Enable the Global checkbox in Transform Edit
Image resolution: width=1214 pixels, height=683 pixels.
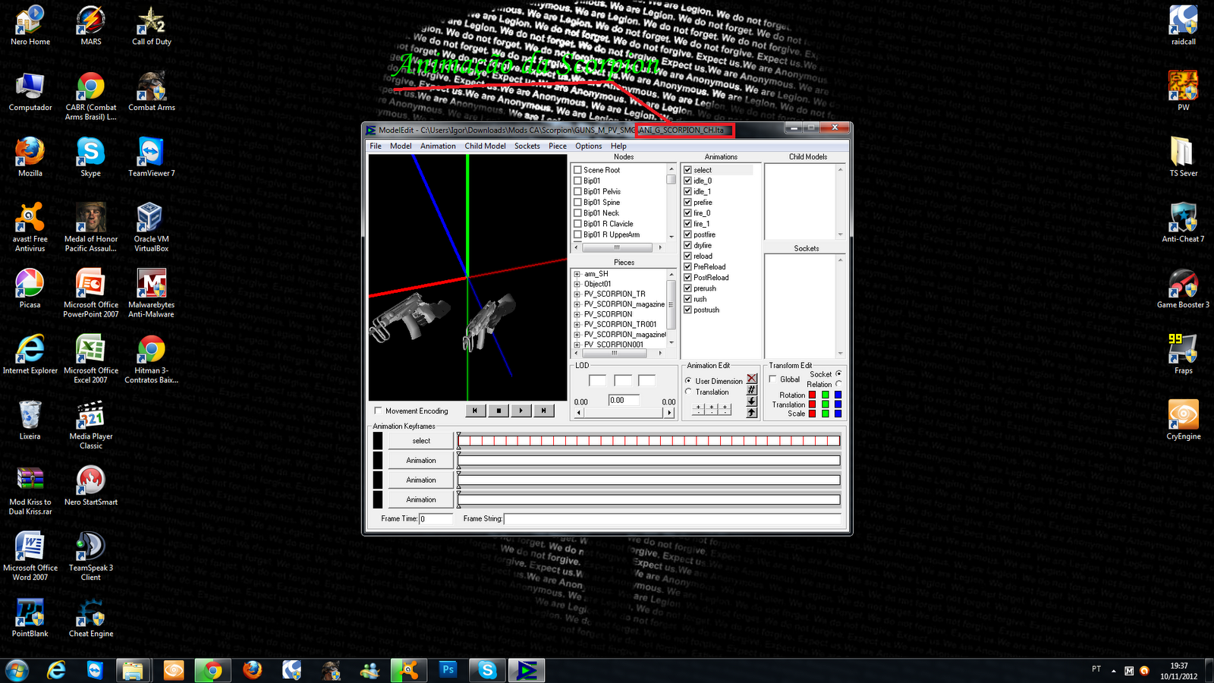pos(773,379)
